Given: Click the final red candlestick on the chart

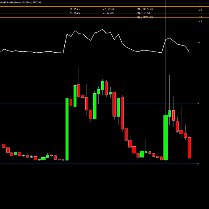Looking at the screenshot, I should 189,148.
